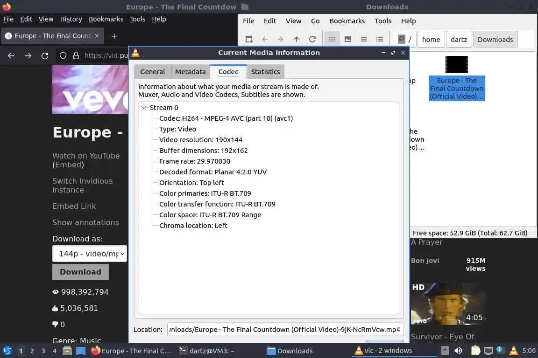Click the padlock site security icon
The image size is (538, 358).
76,55
